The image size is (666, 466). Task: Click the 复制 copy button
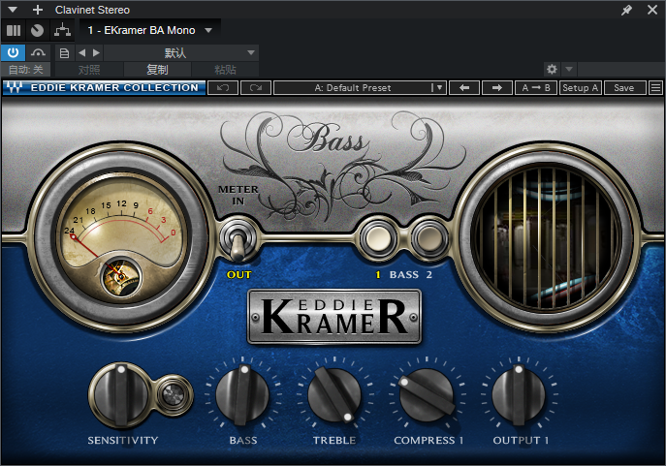(157, 69)
